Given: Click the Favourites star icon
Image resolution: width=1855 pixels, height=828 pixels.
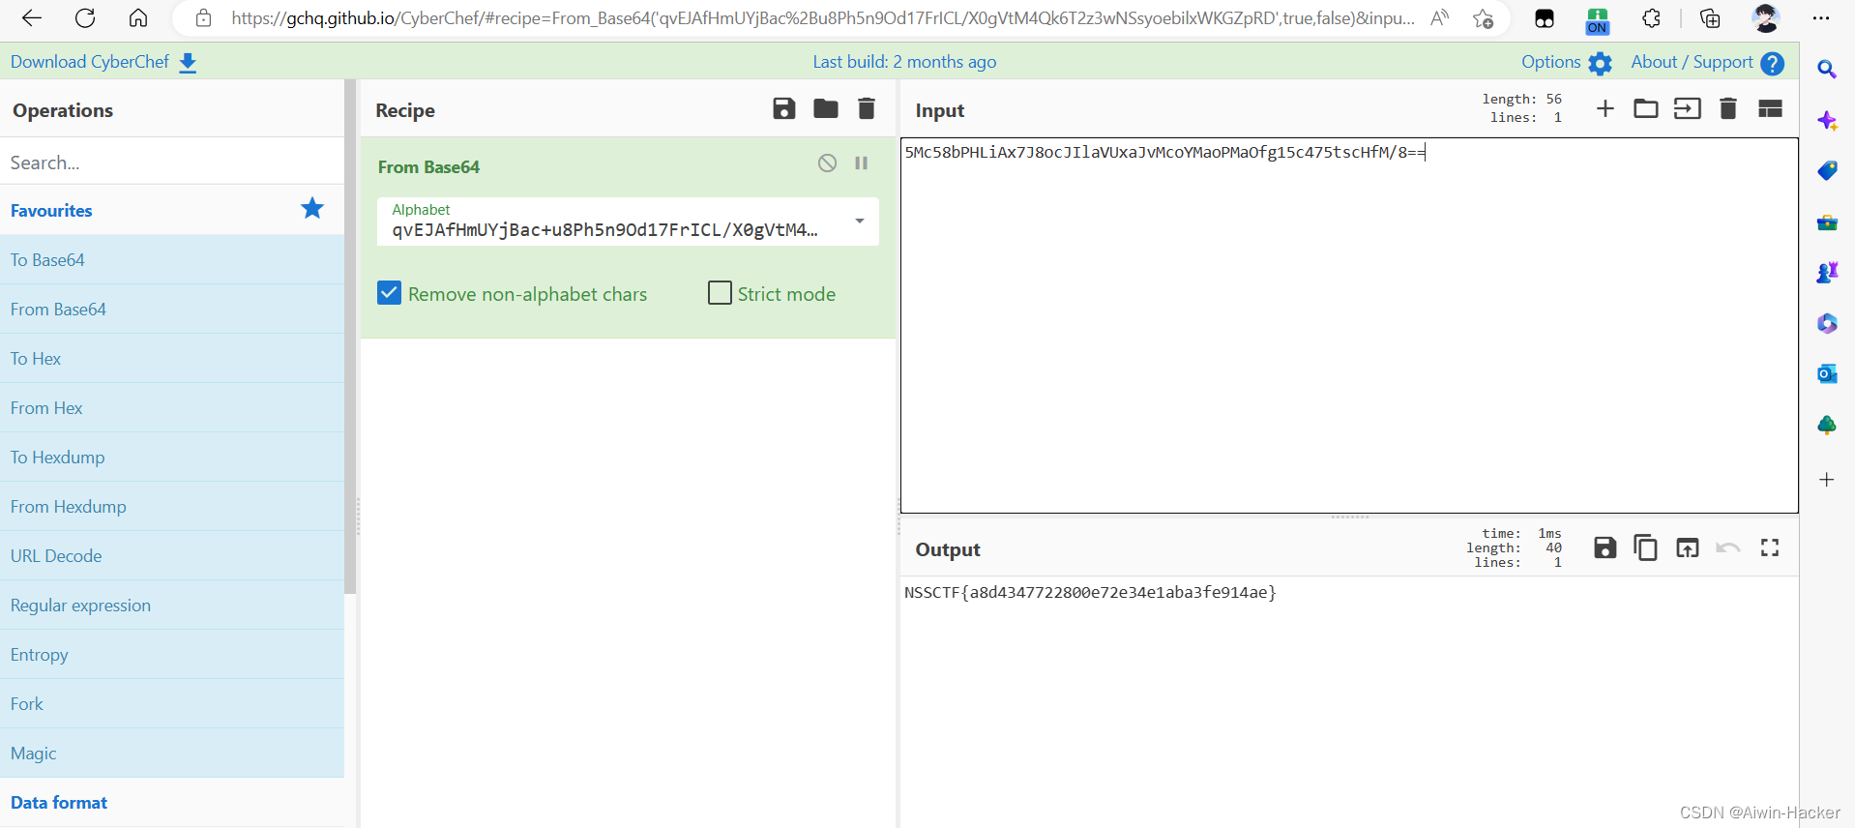Looking at the screenshot, I should 311,208.
